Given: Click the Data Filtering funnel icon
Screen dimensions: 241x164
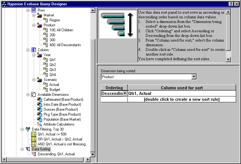Looking at the screenshot, I should click(28, 129).
